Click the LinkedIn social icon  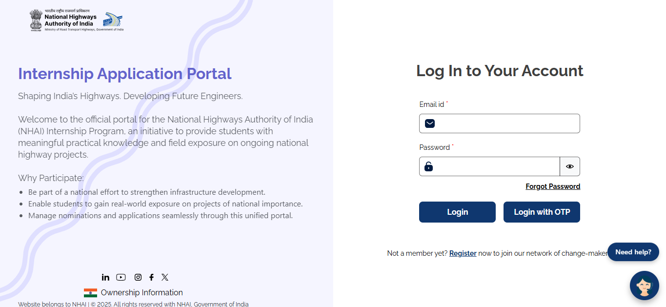(105, 277)
